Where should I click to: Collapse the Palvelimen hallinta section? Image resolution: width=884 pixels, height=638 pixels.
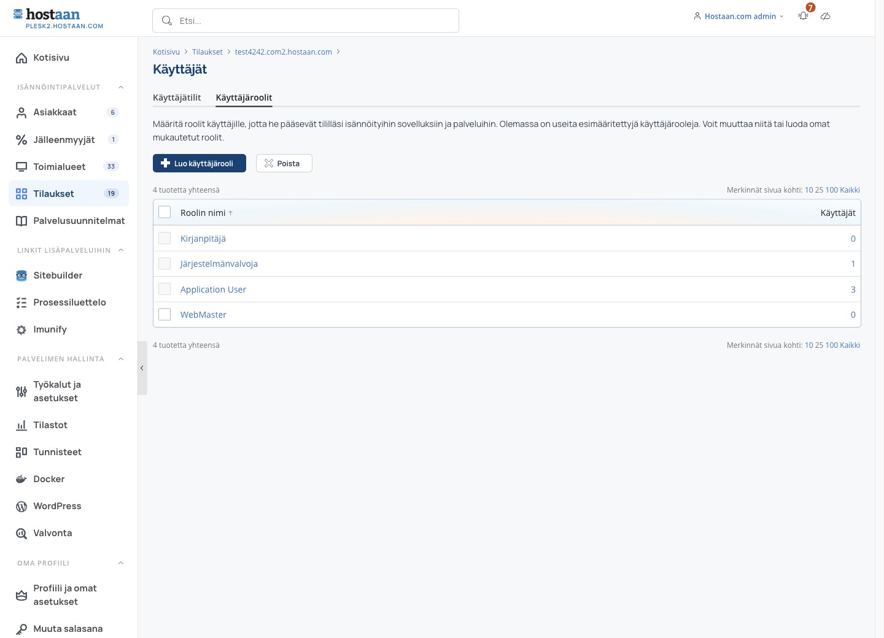tap(121, 359)
